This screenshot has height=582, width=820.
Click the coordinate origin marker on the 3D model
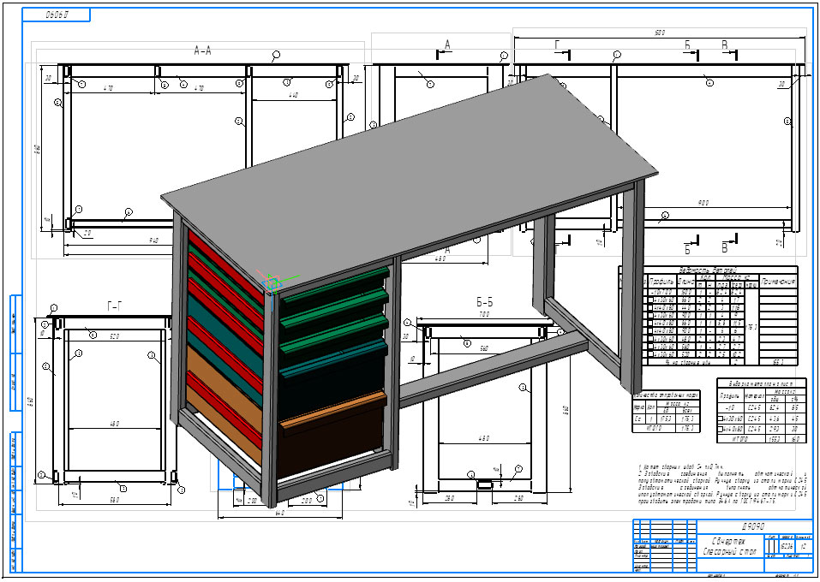[272, 284]
